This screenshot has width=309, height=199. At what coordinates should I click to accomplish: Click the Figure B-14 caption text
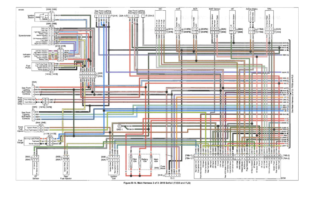pos(157,183)
